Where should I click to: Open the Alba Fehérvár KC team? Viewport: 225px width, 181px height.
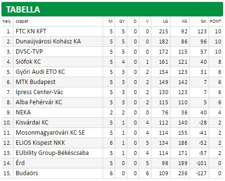pyautogui.click(x=39, y=102)
